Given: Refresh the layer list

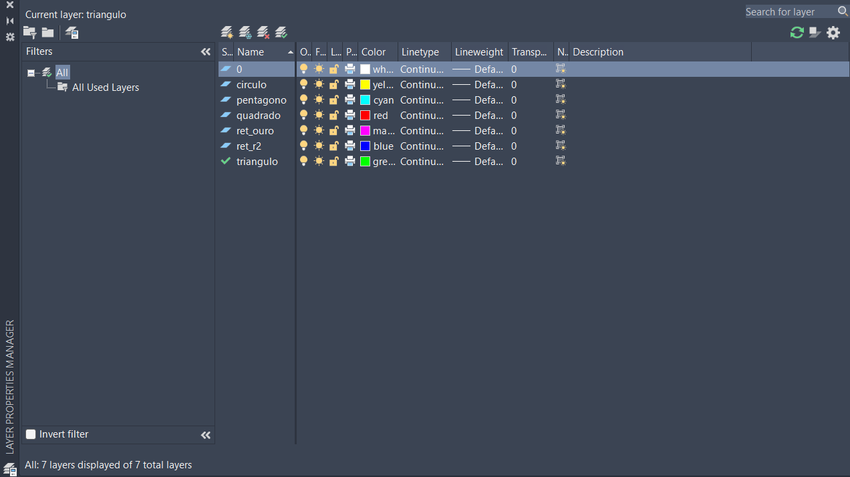Looking at the screenshot, I should (x=797, y=32).
